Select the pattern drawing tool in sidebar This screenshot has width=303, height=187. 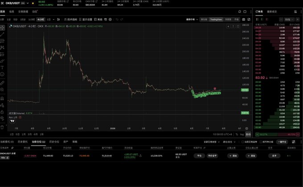pyautogui.click(x=2, y=48)
